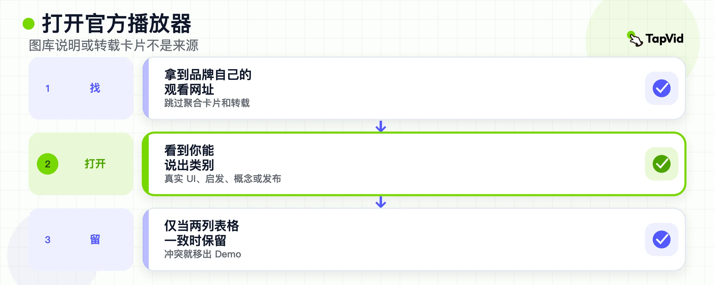Toggle the blue checkmark on the 拿到品牌自己的 card
The height and width of the screenshot is (285, 714).
[662, 88]
